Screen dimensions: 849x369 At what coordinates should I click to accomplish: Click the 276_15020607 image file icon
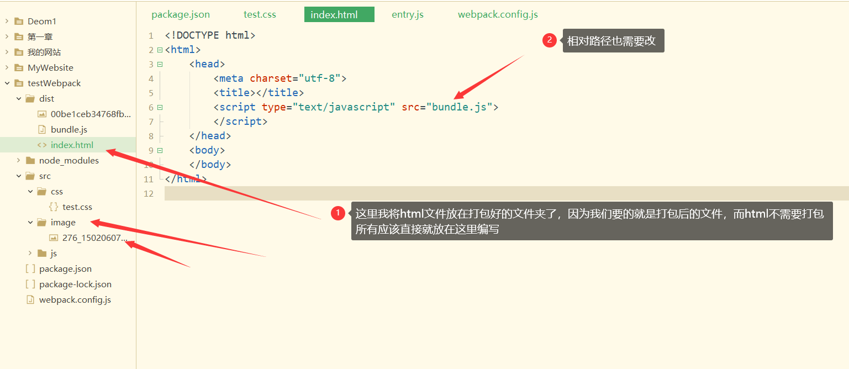[x=54, y=238]
